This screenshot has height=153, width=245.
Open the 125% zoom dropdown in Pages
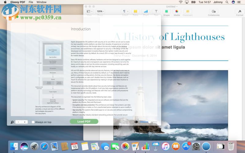[x=100, y=11]
